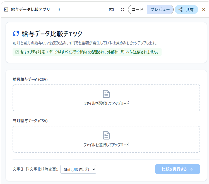Click ファイルを選択してアップロード under 前月給与データ
Viewport: 209px width, 184px height.
pyautogui.click(x=106, y=103)
